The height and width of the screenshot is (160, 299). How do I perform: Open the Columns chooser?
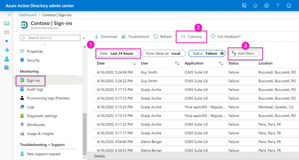coord(191,36)
